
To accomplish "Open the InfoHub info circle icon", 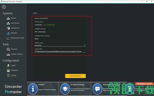I will [33, 89].
